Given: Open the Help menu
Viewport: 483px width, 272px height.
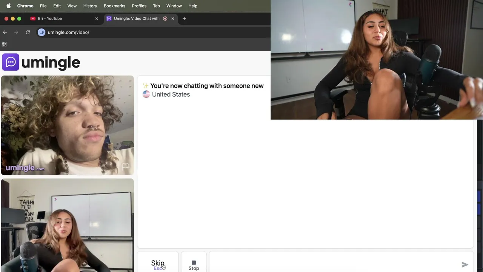Looking at the screenshot, I should 193,6.
